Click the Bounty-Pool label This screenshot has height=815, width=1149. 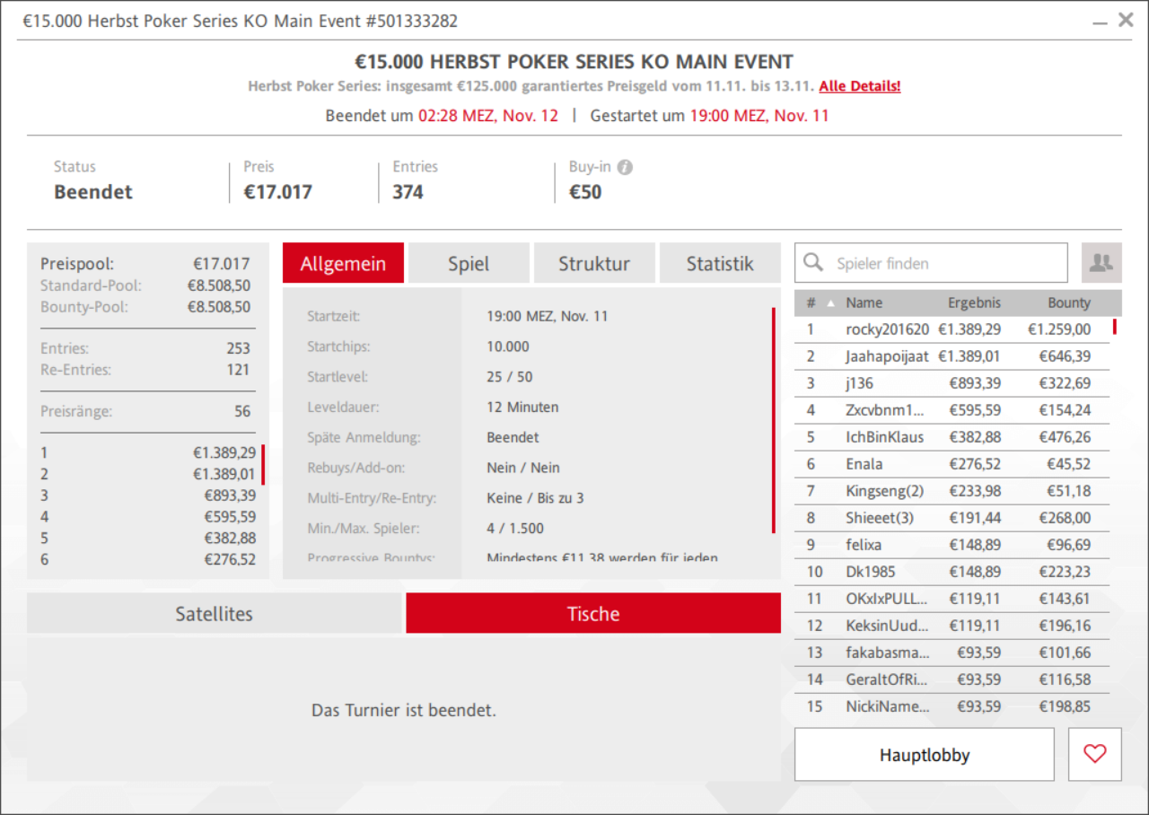click(x=84, y=307)
